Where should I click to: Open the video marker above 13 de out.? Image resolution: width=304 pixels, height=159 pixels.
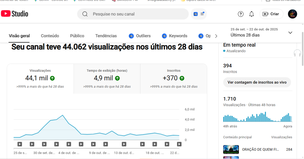[124, 144]
